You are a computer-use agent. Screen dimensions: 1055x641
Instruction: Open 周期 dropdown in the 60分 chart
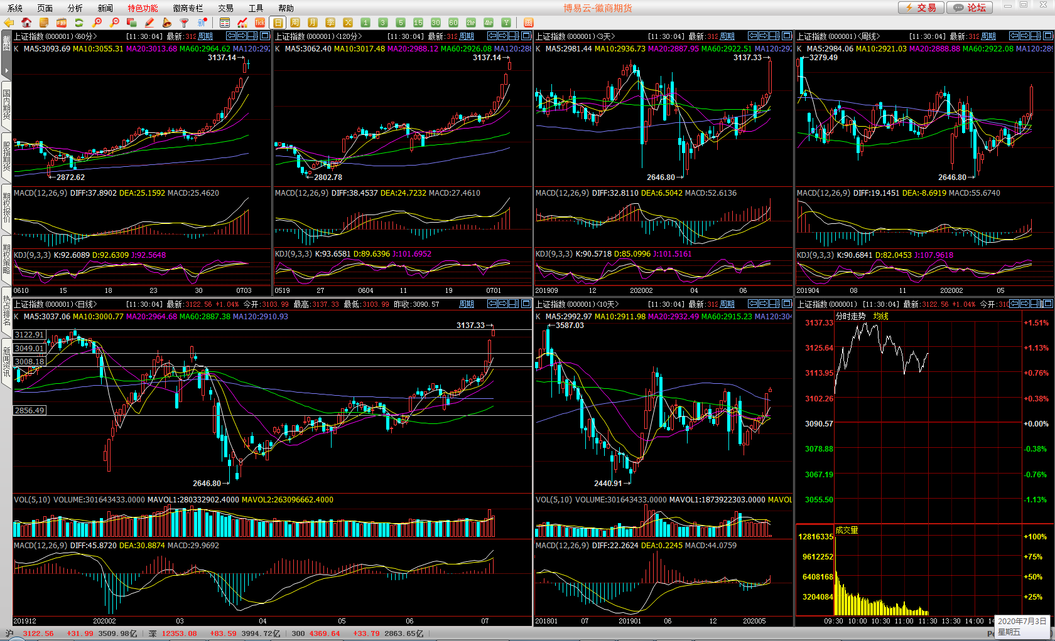pos(205,36)
